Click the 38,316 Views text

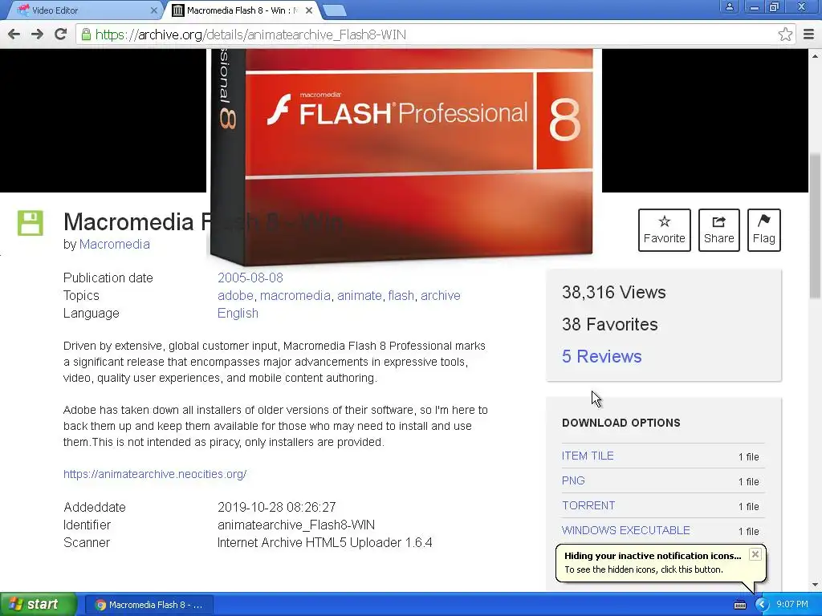point(614,292)
